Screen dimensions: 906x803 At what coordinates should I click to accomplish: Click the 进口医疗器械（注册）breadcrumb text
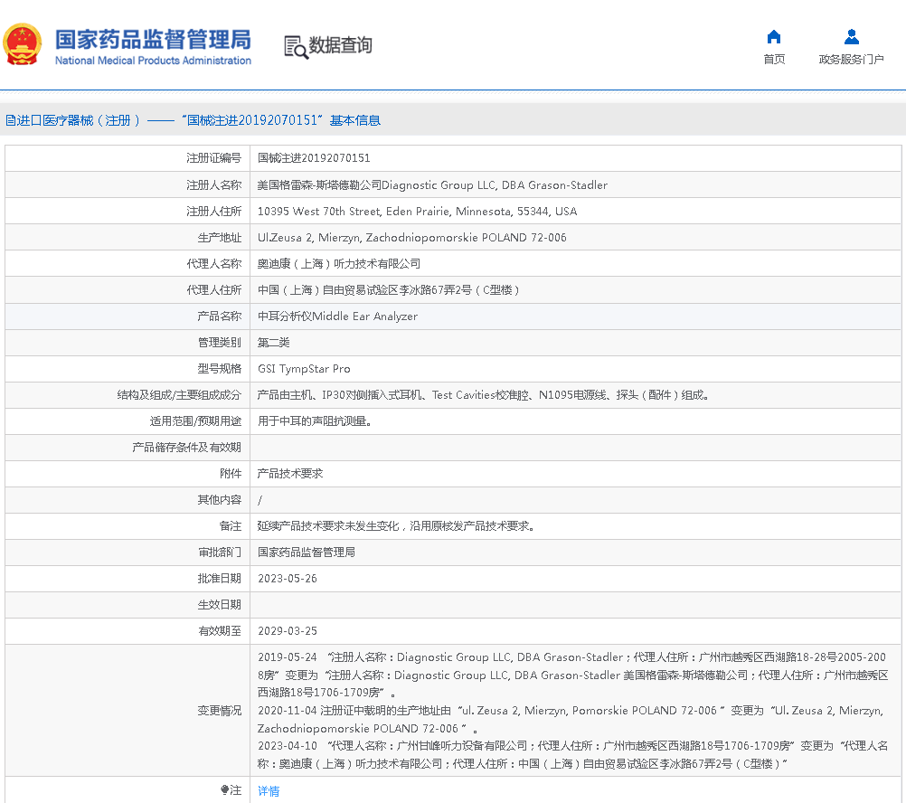(x=79, y=120)
